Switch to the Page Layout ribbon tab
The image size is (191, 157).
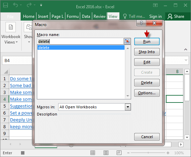pos(57,16)
